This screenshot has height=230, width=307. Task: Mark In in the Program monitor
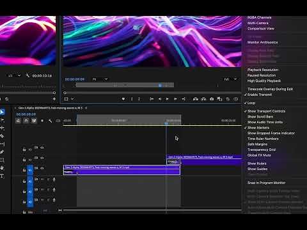[x=132, y=99]
